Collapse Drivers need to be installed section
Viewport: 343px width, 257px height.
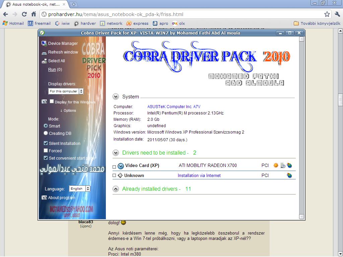point(116,153)
